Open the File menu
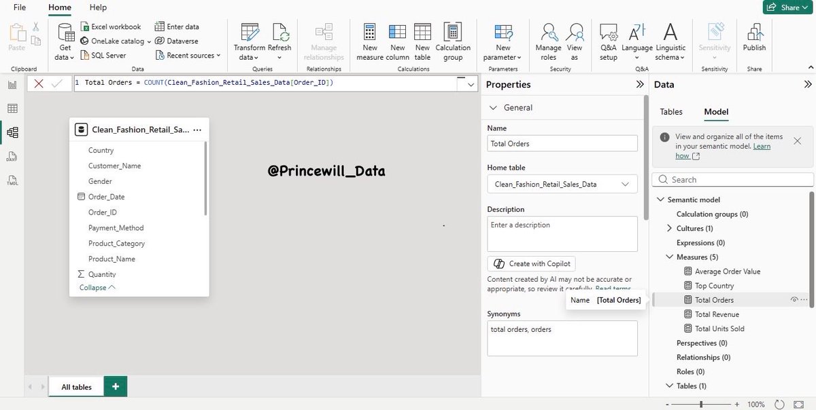 (20, 7)
